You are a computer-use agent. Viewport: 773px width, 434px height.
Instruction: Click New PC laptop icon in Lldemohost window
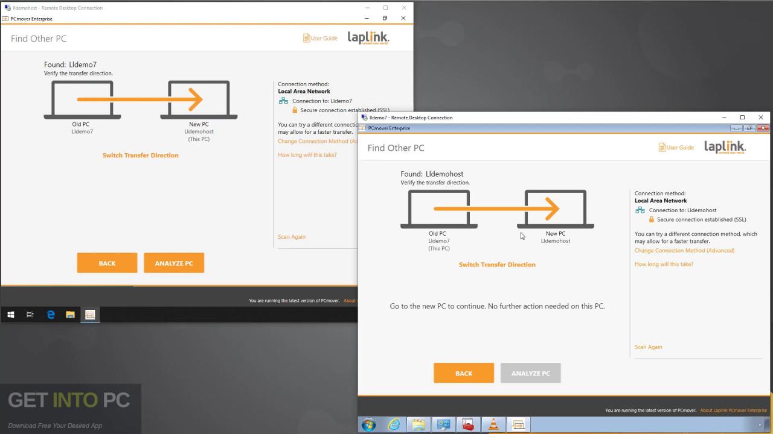click(199, 100)
